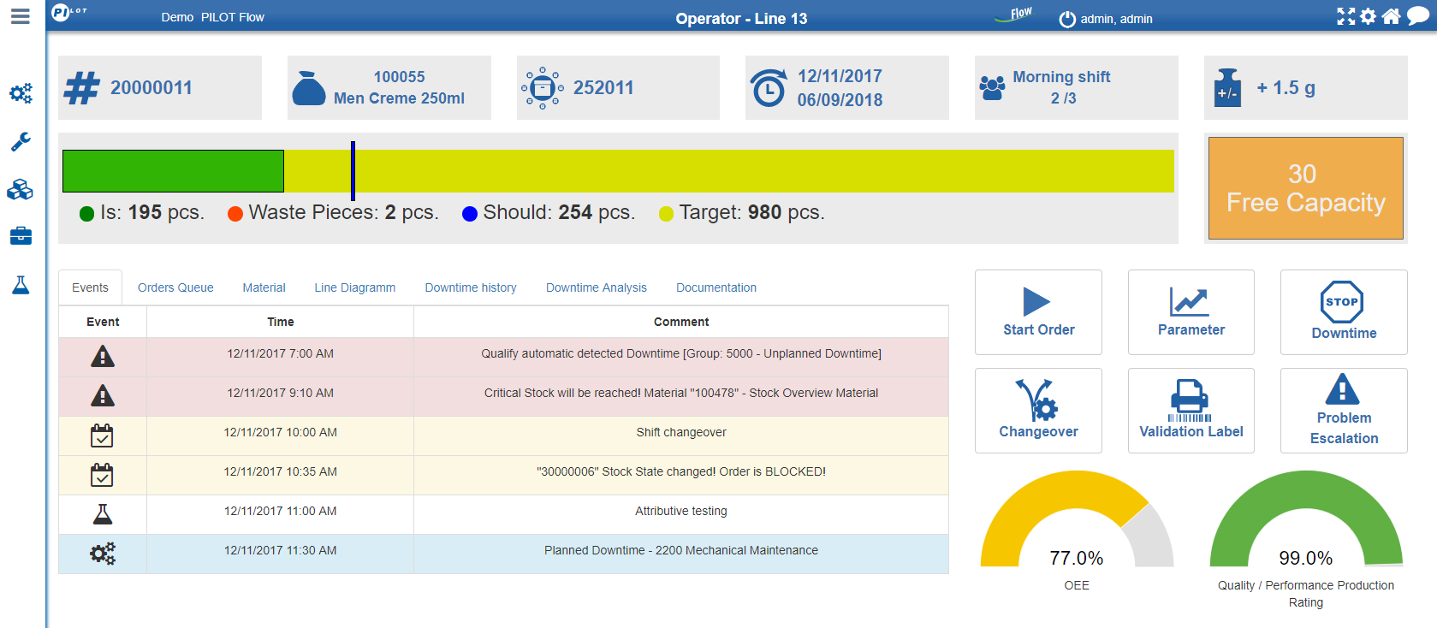The width and height of the screenshot is (1437, 628).
Task: Start a Changeover
Action: (x=1038, y=411)
